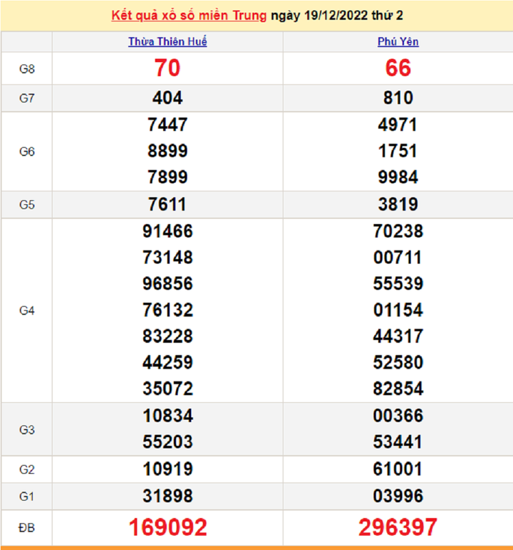Select the G8 result 70 in red
Viewport: 513px width, 550px height.
point(167,68)
